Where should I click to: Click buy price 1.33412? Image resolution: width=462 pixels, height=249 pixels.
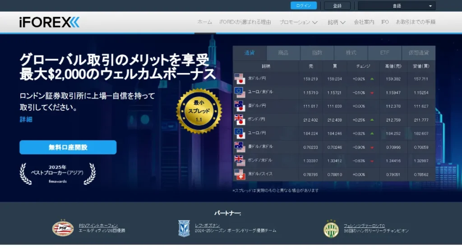click(x=334, y=161)
